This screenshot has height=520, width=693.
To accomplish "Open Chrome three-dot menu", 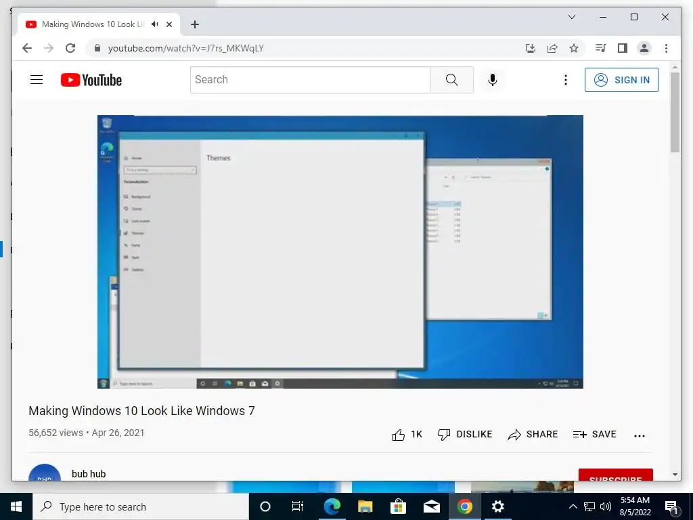I will click(666, 48).
